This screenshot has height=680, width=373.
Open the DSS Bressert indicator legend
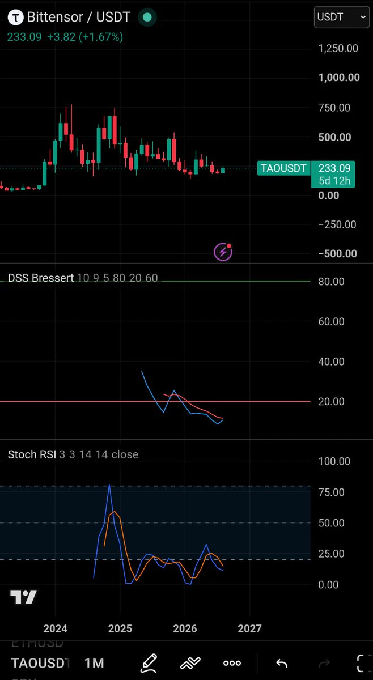83,278
